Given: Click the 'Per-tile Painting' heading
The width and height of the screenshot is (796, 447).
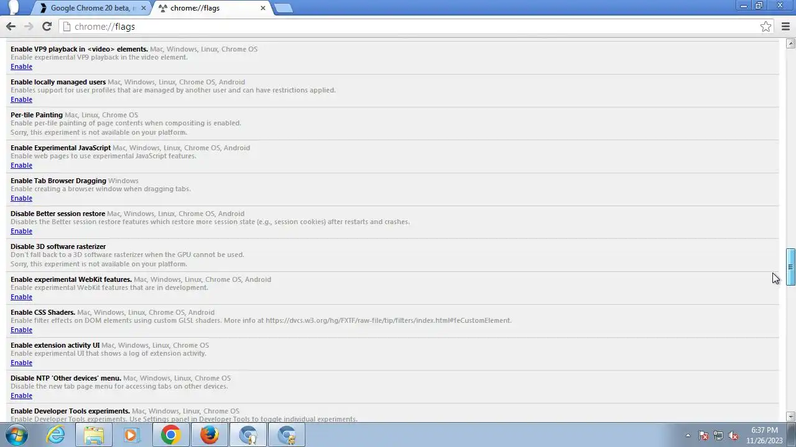Looking at the screenshot, I should [37, 115].
